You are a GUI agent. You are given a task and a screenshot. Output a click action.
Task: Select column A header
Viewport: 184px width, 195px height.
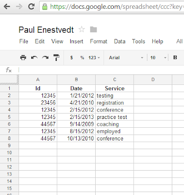point(38,79)
